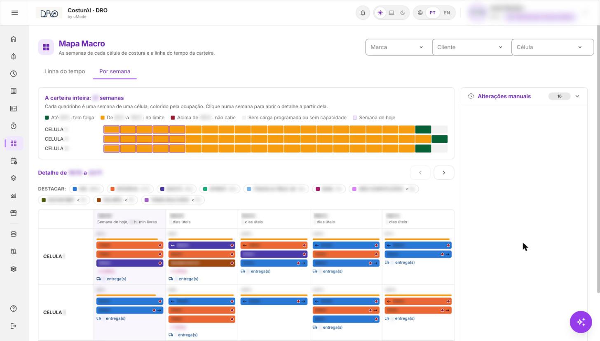The width and height of the screenshot is (600, 341).
Task: Select the Por semana tab
Action: 115,71
